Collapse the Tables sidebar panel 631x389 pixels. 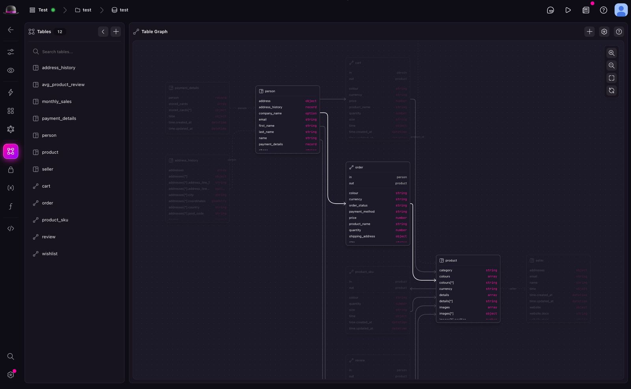pos(103,31)
